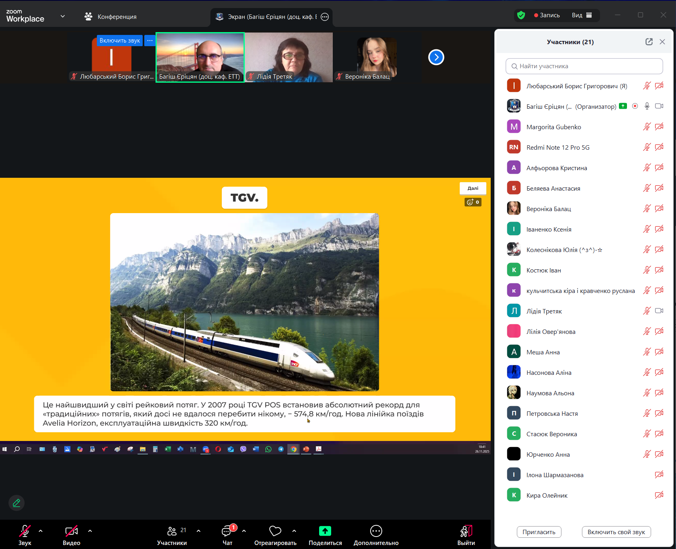Click the More options icon
676x549 pixels.
coord(376,531)
